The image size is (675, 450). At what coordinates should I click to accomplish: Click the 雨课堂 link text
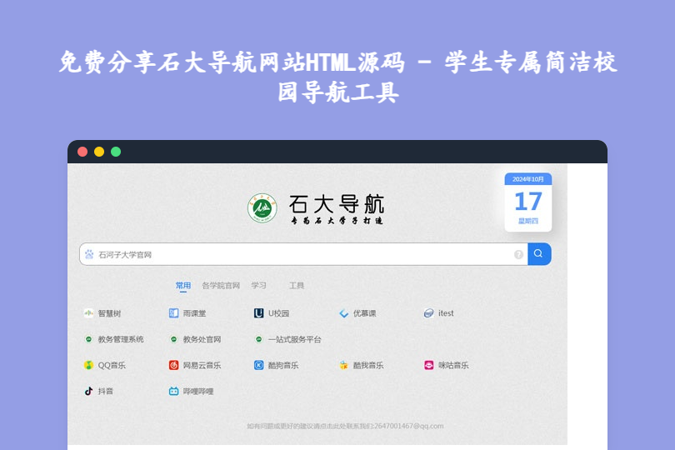point(194,313)
